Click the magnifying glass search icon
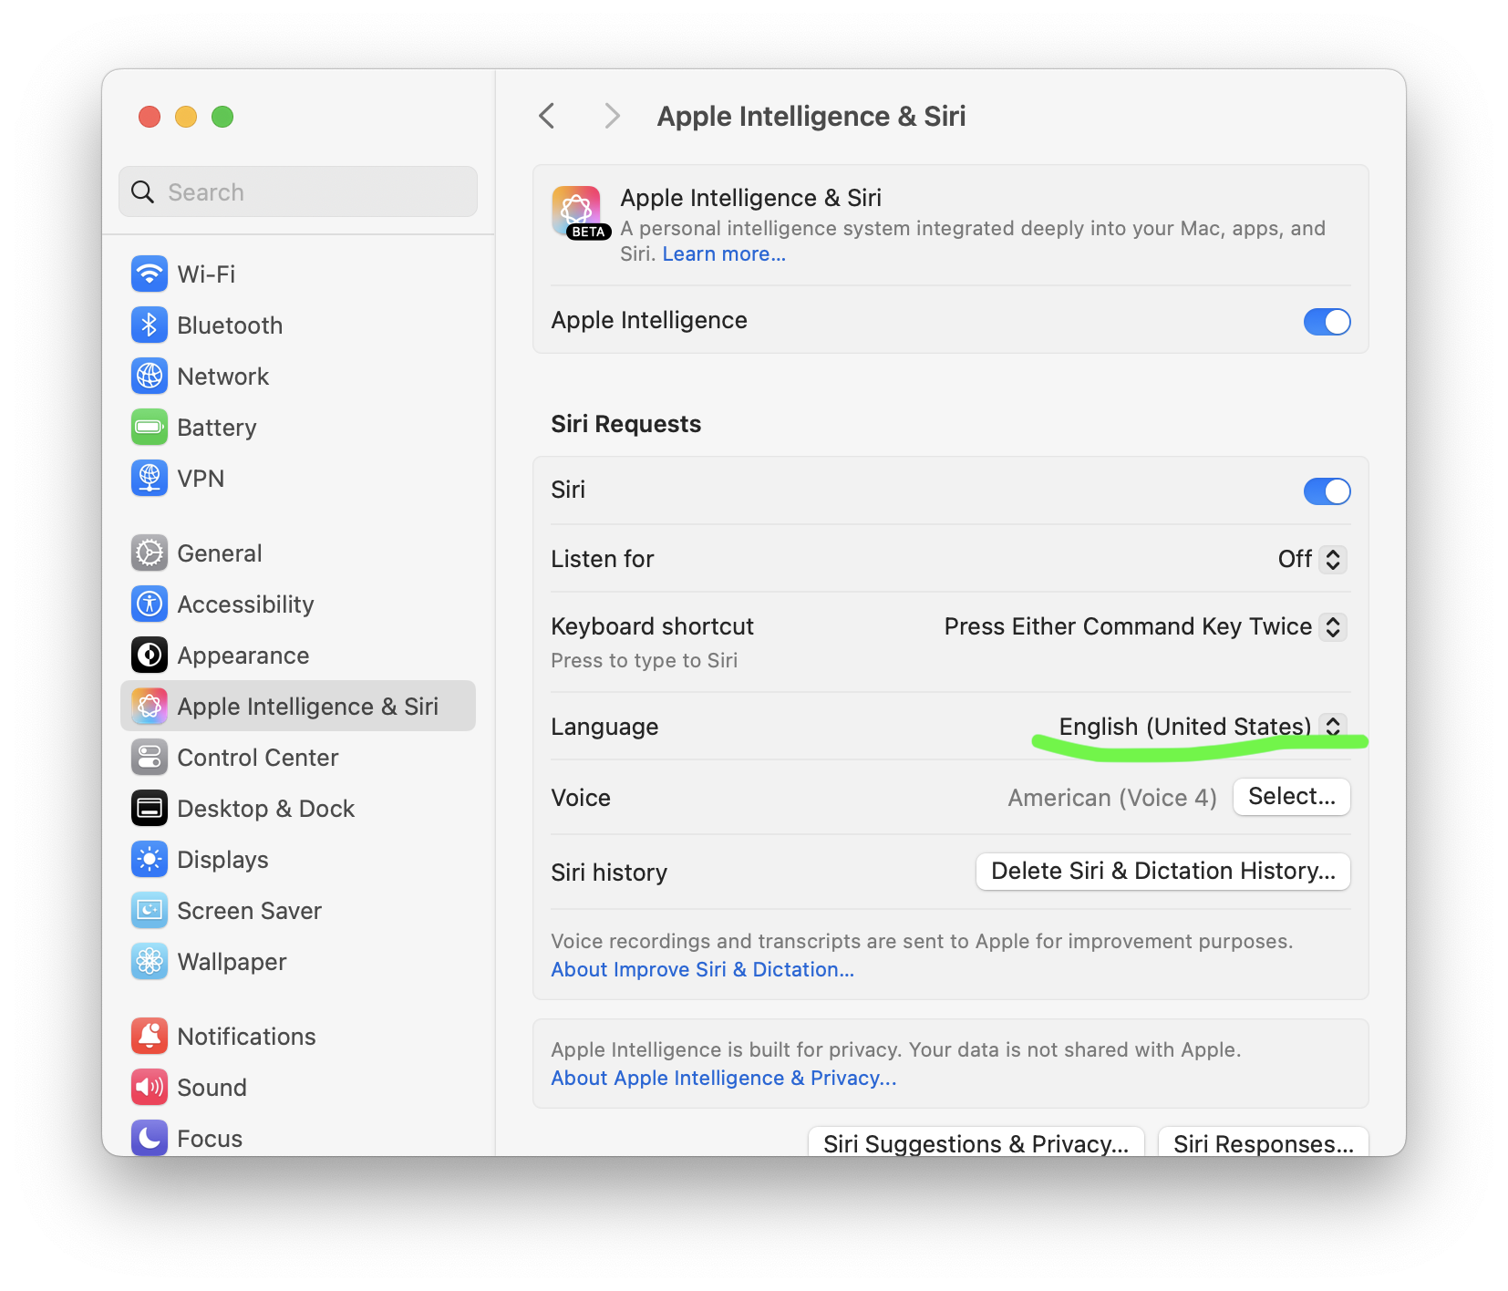 143,191
